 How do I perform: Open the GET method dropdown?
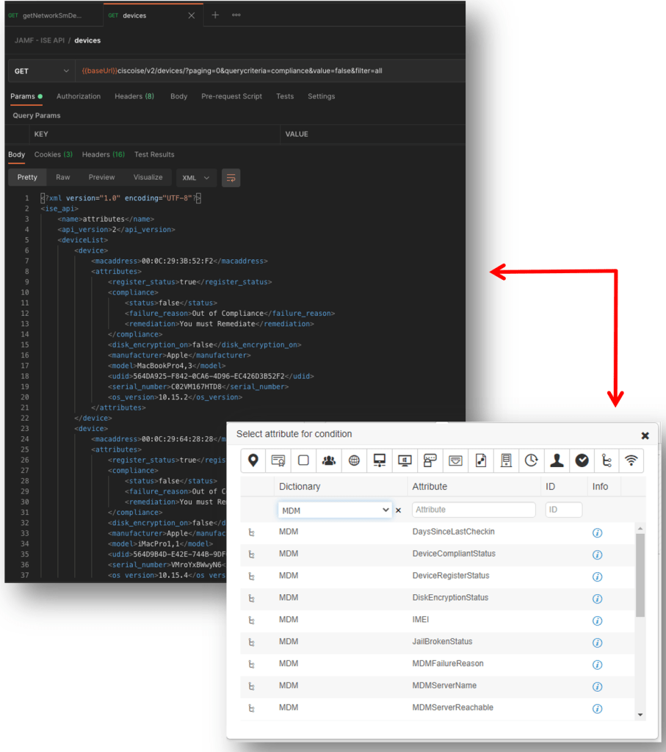pyautogui.click(x=41, y=71)
